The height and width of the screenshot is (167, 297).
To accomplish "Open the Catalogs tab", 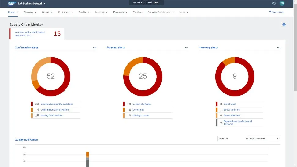I will coord(137,12).
